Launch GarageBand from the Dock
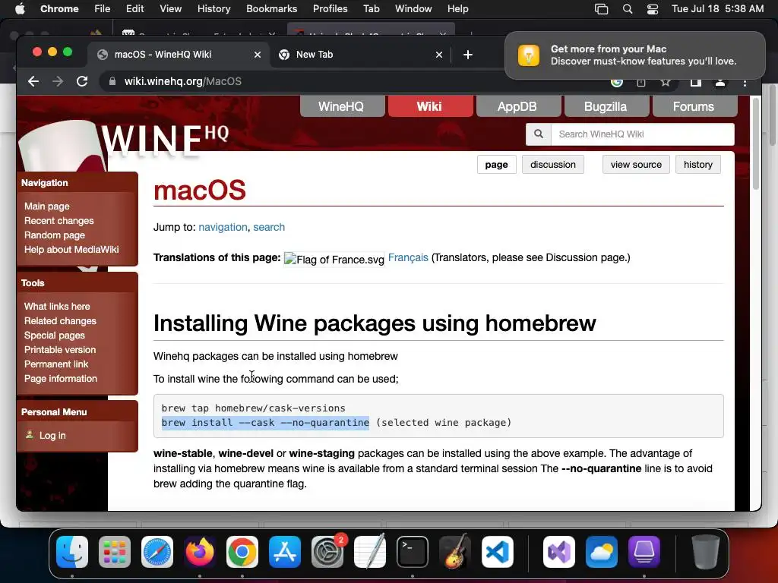 [455, 552]
